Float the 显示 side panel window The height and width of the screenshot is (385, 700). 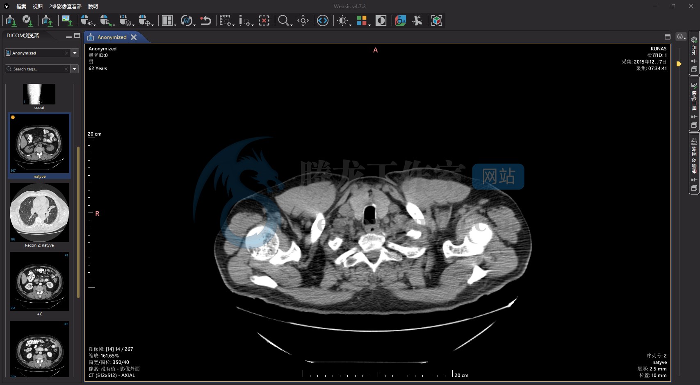point(694,70)
